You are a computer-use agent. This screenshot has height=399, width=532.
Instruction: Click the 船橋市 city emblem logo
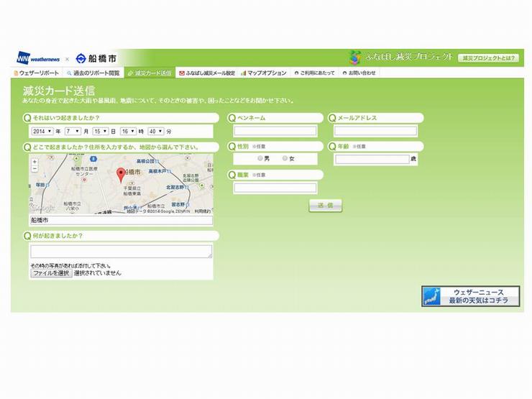click(x=96, y=58)
